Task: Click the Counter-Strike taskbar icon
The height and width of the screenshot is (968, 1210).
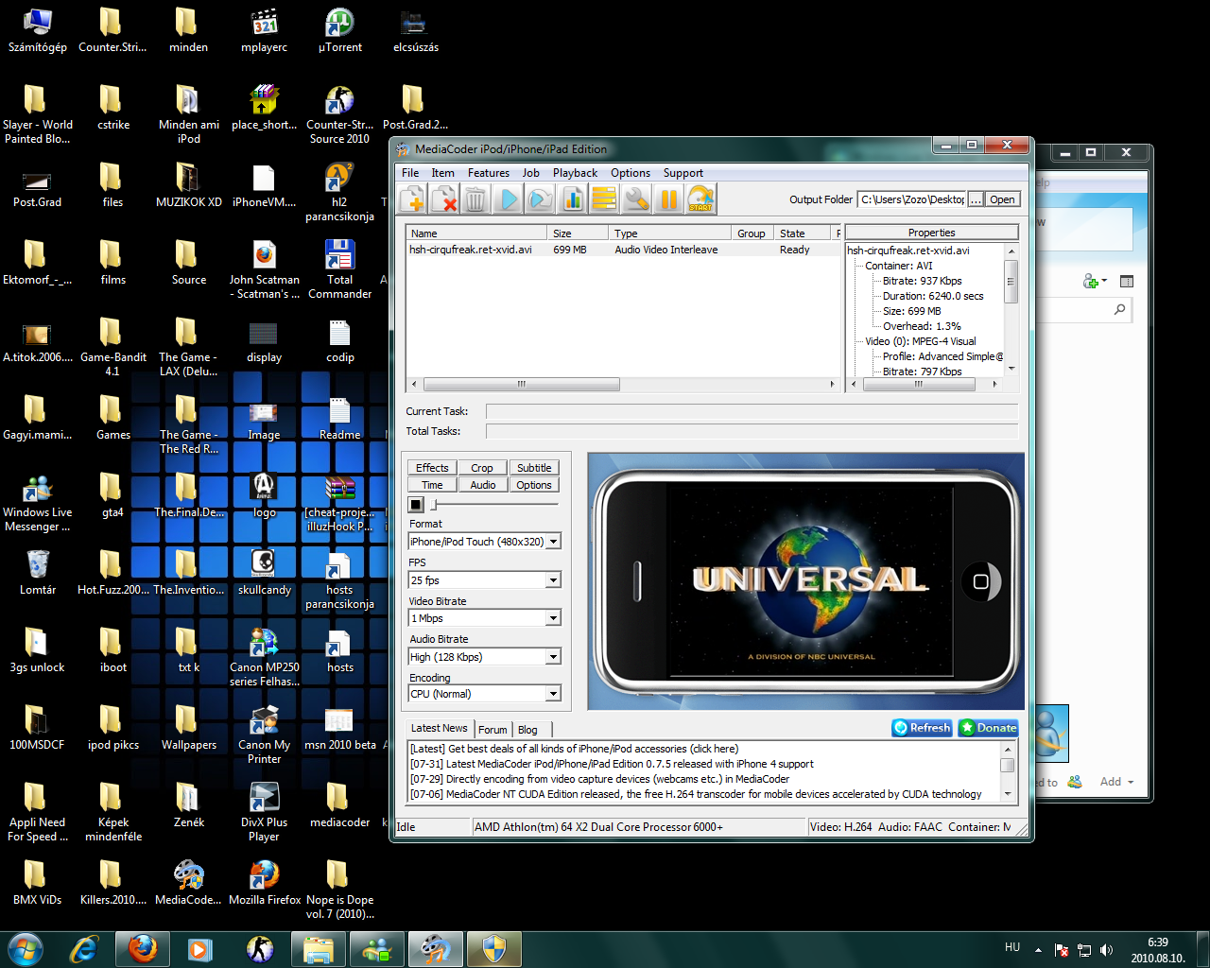Action: point(259,948)
